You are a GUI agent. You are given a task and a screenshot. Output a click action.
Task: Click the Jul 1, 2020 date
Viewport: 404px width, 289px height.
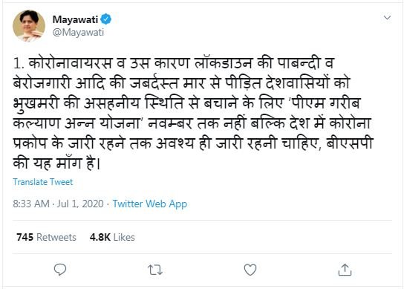(x=80, y=204)
